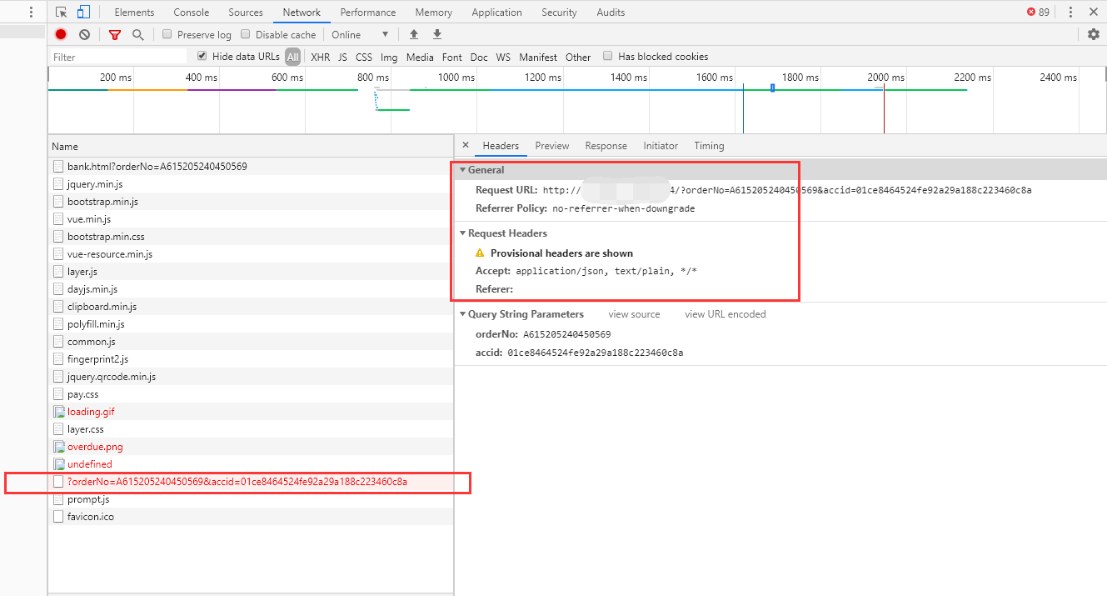Open the Initiator tab
This screenshot has width=1107, height=596.
click(661, 145)
